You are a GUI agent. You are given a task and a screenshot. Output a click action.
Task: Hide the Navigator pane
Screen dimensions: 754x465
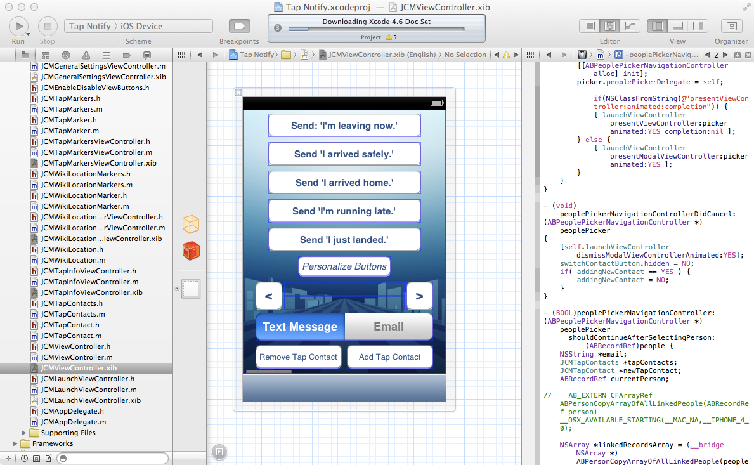pos(658,26)
